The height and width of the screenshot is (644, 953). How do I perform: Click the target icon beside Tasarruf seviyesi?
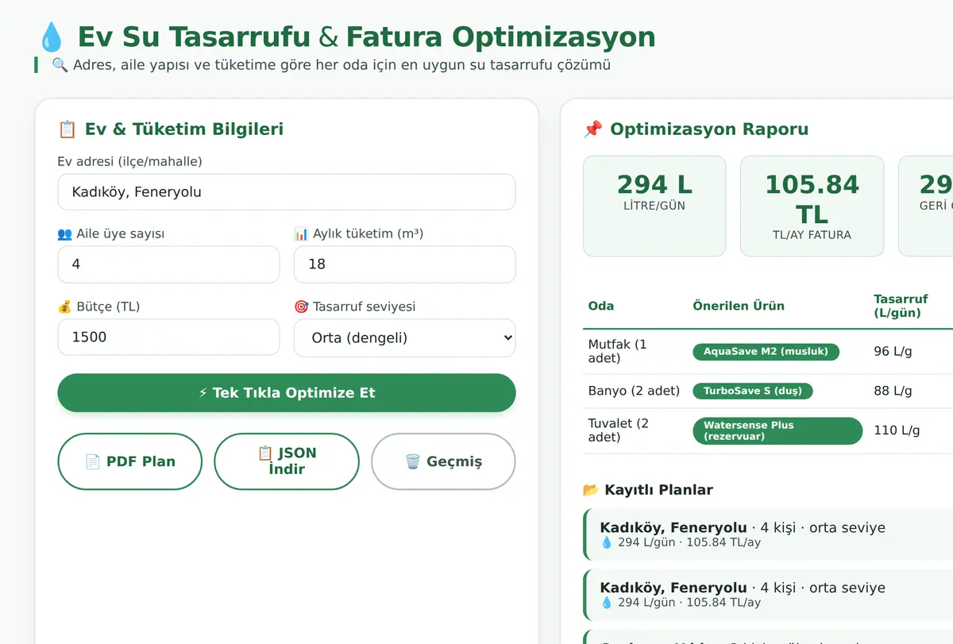[x=301, y=307]
